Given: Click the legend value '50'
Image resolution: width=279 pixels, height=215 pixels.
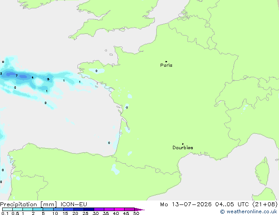Looking at the screenshot, I should (136, 213).
